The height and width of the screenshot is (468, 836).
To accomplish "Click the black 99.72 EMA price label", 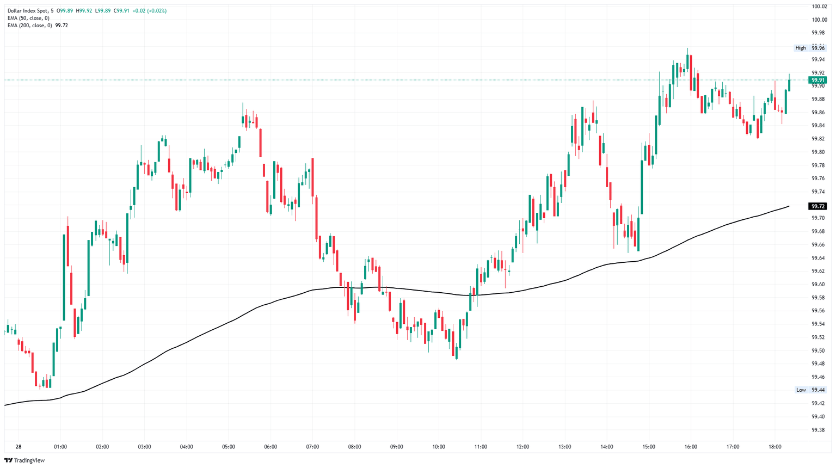I will pyautogui.click(x=818, y=206).
